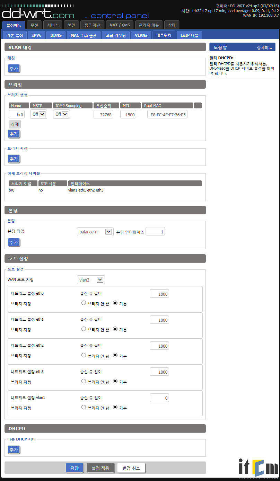Viewport: 280px width, 481px height.
Task: Click the 저장 save button
Action: 75,468
